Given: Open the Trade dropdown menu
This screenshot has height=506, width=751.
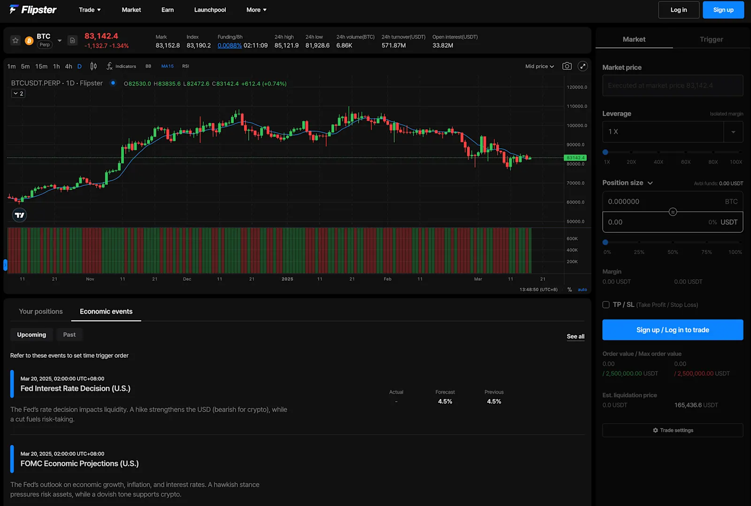Looking at the screenshot, I should coord(90,10).
